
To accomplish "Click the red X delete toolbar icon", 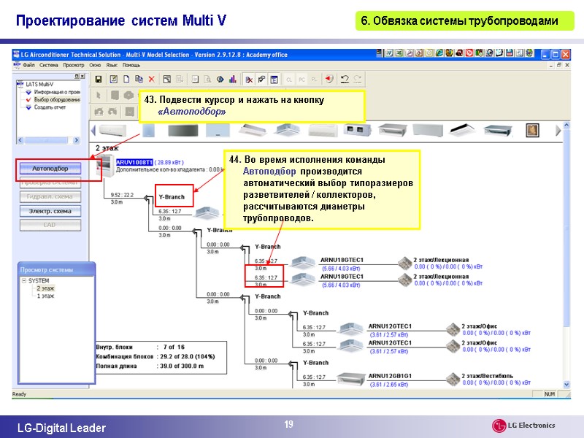I will click(x=152, y=80).
